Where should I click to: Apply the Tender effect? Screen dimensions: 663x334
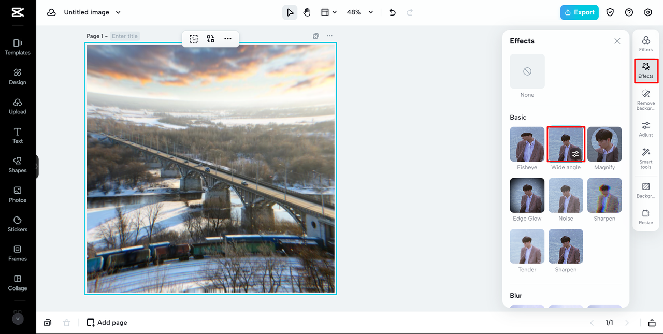(527, 246)
